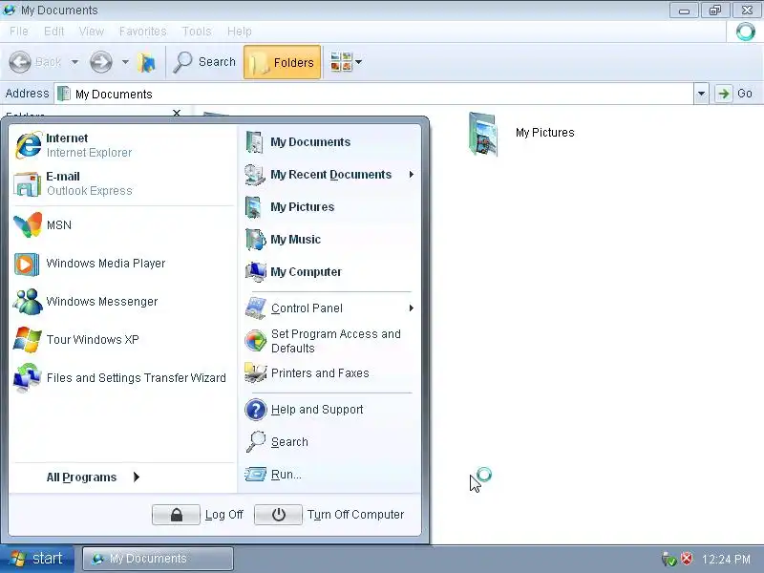Viewport: 764px width, 573px height.
Task: Click Turn Off Computer power button
Action: pyautogui.click(x=278, y=515)
